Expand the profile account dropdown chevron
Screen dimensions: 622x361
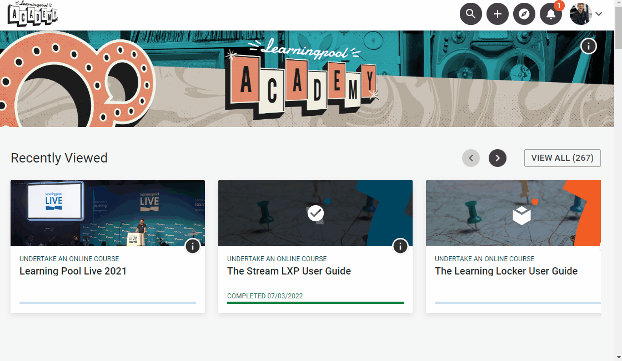[599, 14]
